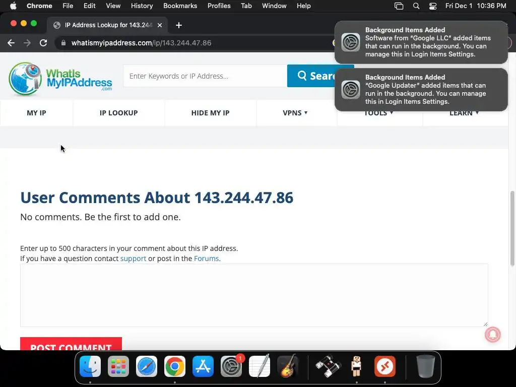Open the Trash from the Dock
Screen dimensions: 516x387
[x=425, y=366]
